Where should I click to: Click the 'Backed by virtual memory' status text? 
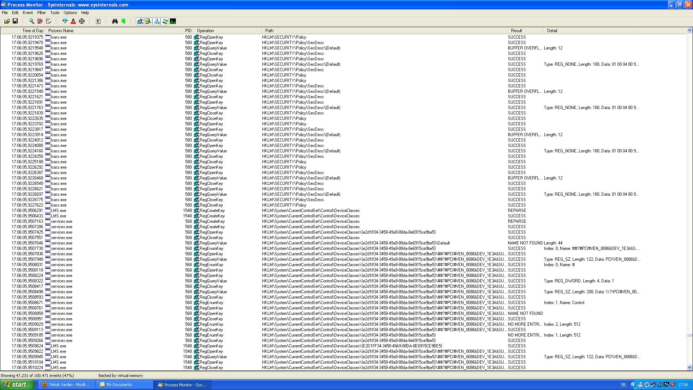tap(121, 376)
